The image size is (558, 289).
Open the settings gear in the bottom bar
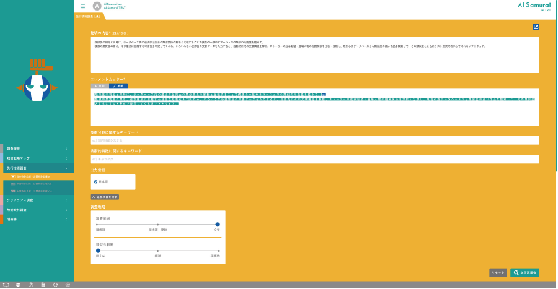tap(68, 285)
